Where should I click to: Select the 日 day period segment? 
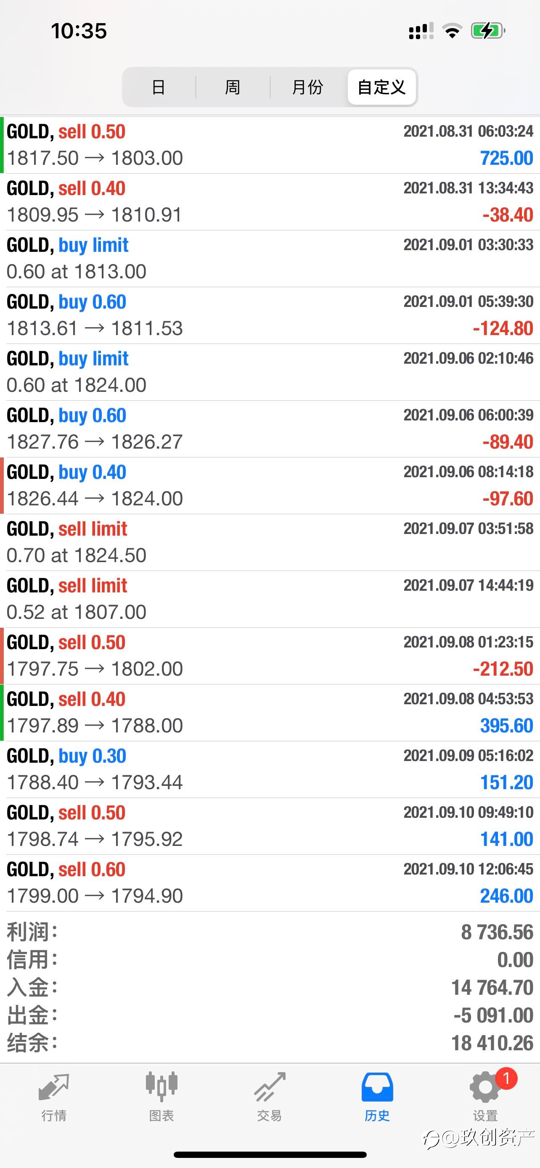point(159,87)
